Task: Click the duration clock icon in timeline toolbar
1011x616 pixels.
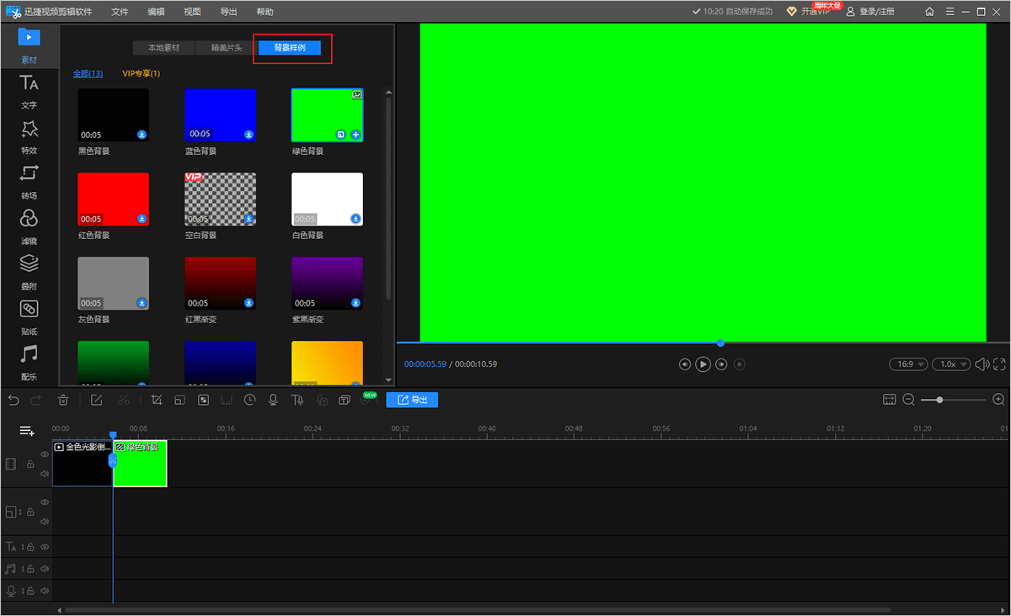Action: 250,400
